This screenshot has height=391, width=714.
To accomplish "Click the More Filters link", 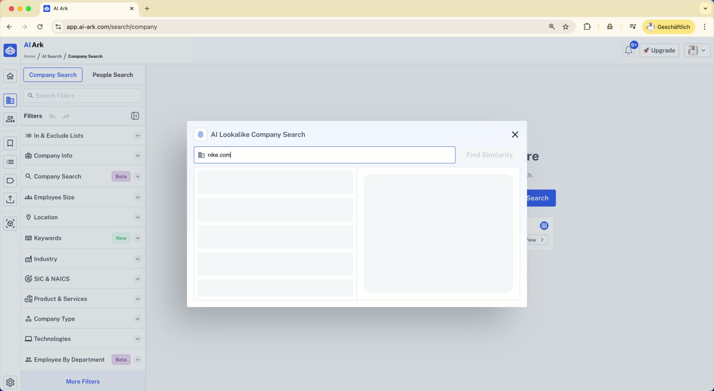I will coord(83,381).
